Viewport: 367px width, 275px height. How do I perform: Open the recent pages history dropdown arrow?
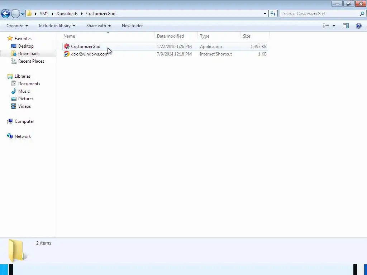point(23,14)
